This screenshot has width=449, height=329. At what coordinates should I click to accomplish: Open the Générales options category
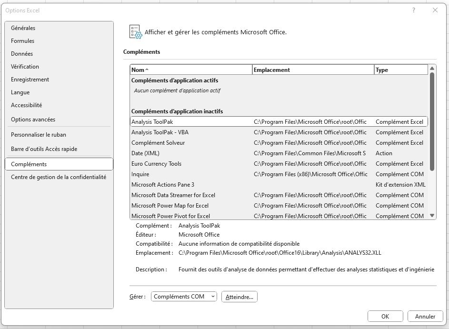coord(59,28)
